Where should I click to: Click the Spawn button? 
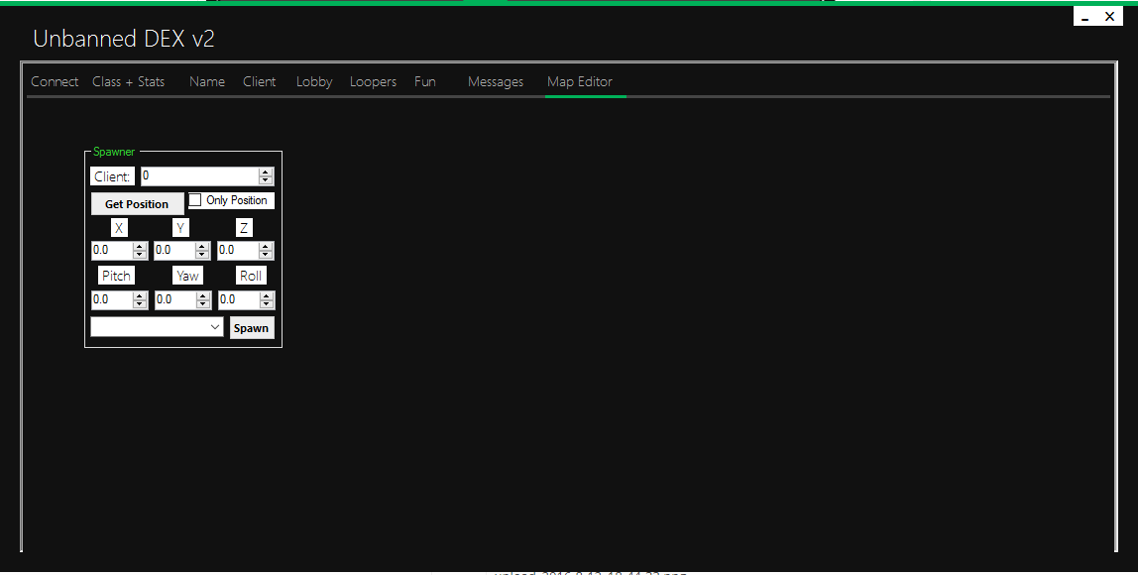point(251,328)
